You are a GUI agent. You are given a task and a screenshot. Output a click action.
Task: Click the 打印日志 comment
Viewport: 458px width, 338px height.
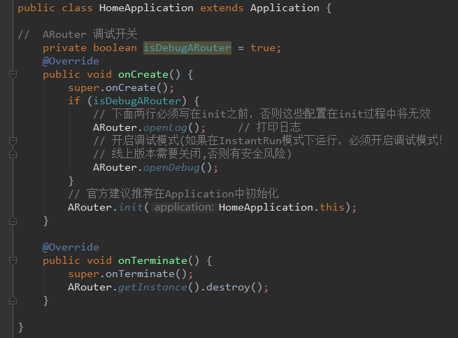point(270,127)
